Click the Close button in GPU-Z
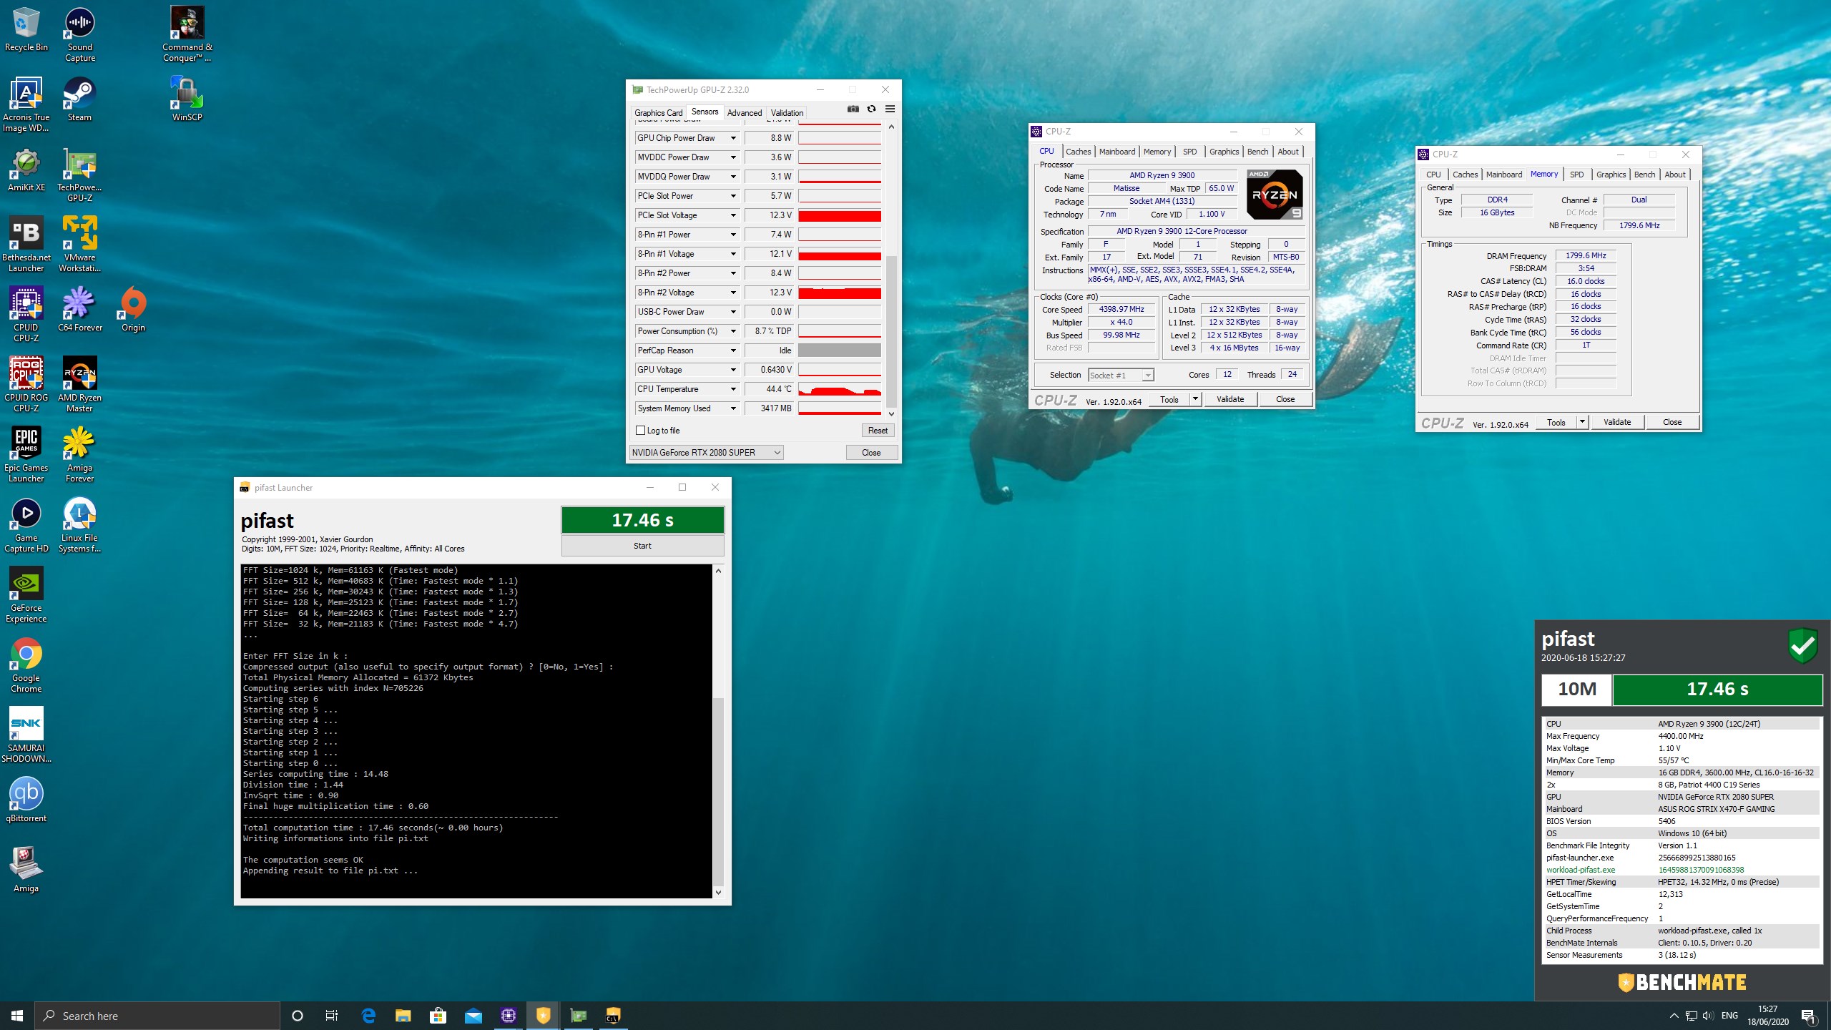The image size is (1831, 1030). (871, 452)
